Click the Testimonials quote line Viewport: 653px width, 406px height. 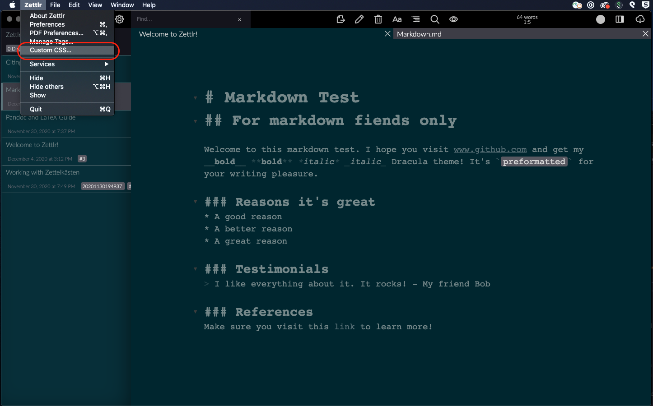pyautogui.click(x=352, y=284)
